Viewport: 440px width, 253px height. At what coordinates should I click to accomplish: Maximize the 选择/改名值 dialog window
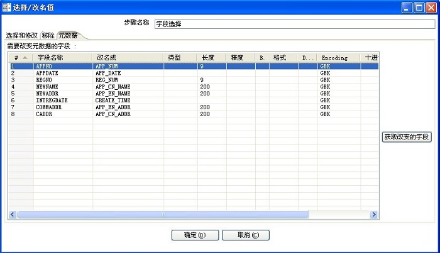click(417, 7)
